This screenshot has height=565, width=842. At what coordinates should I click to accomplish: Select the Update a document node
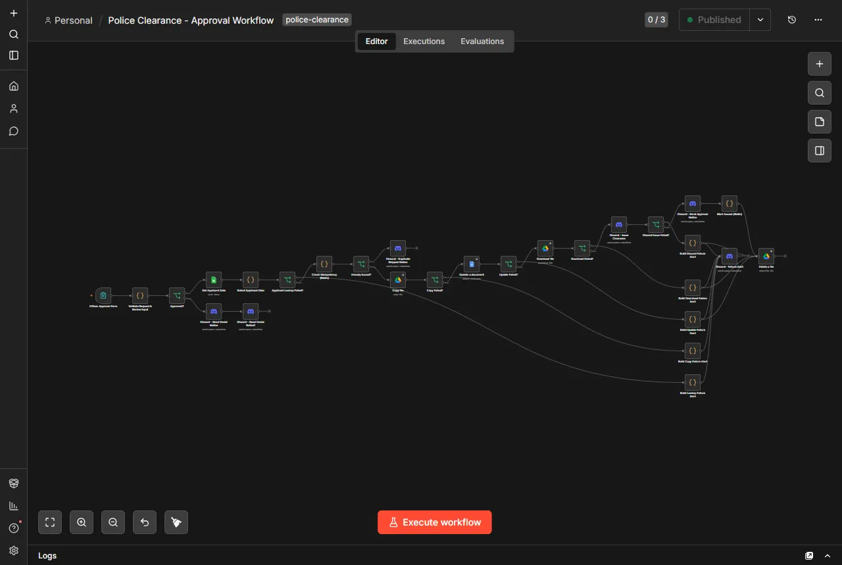(472, 264)
